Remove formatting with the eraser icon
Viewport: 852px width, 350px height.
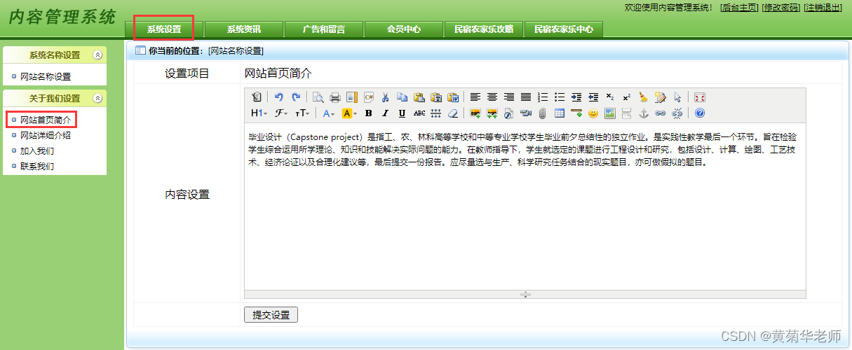tap(452, 113)
